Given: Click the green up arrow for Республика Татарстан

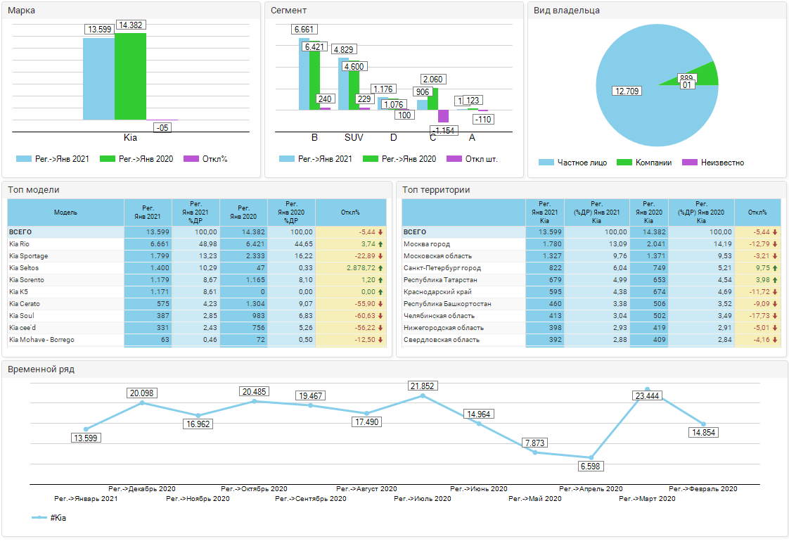Looking at the screenshot, I should [775, 280].
